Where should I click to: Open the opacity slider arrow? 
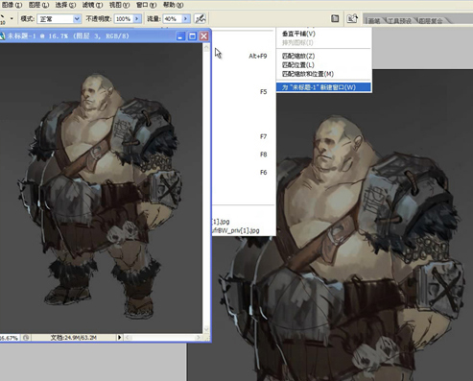tap(137, 19)
